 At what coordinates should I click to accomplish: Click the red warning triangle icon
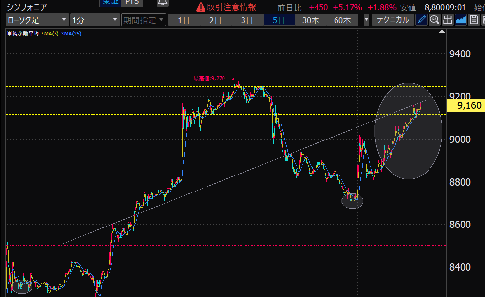[201, 7]
